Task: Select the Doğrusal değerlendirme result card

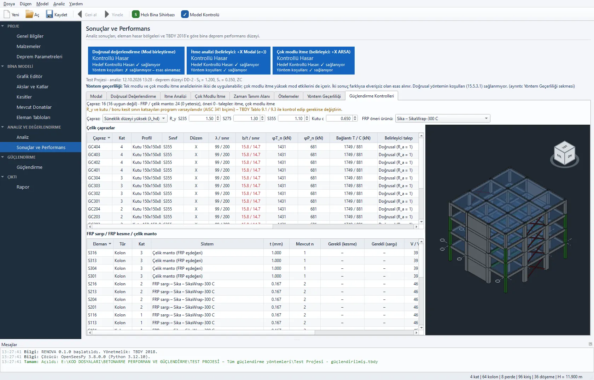Action: [136, 60]
